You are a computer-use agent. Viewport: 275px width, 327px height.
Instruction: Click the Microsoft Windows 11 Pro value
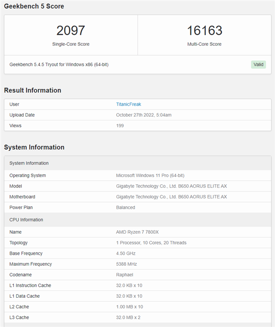coord(150,175)
